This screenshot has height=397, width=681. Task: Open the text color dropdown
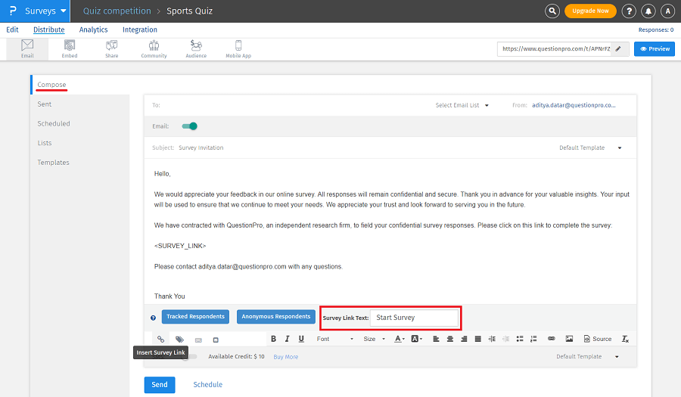point(399,339)
